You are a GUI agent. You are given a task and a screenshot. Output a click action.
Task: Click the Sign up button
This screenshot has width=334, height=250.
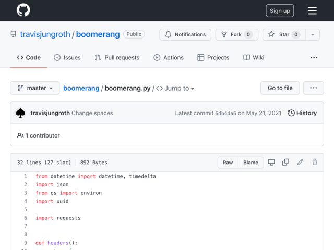(x=280, y=10)
